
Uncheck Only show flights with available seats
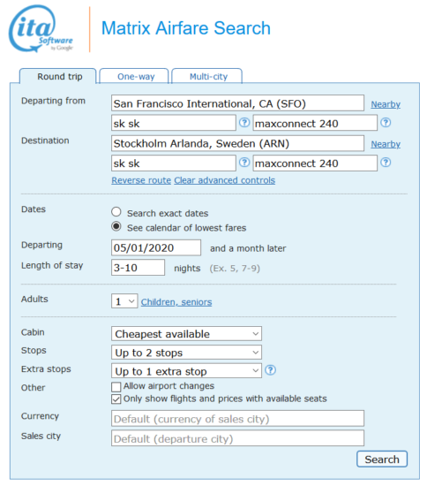point(116,399)
